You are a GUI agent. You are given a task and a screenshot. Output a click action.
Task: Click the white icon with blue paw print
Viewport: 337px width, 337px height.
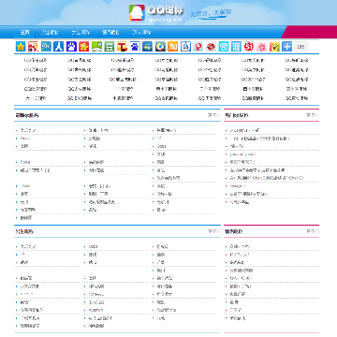coord(135,47)
